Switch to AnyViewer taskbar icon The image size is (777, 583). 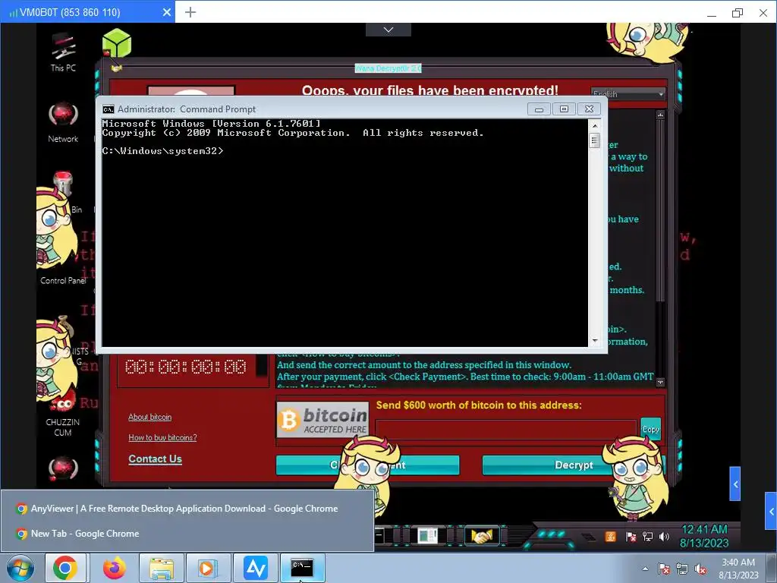[x=255, y=568]
